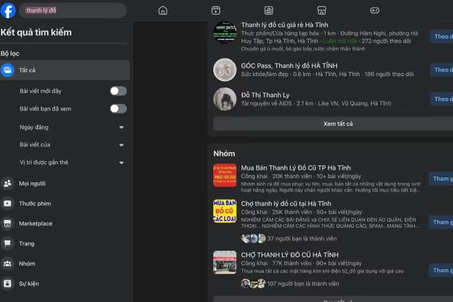The width and height of the screenshot is (453, 302).
Task: Open Chợ thanh lý đồ cũ tại Hà Tĩnh thumbnail
Action: click(225, 211)
